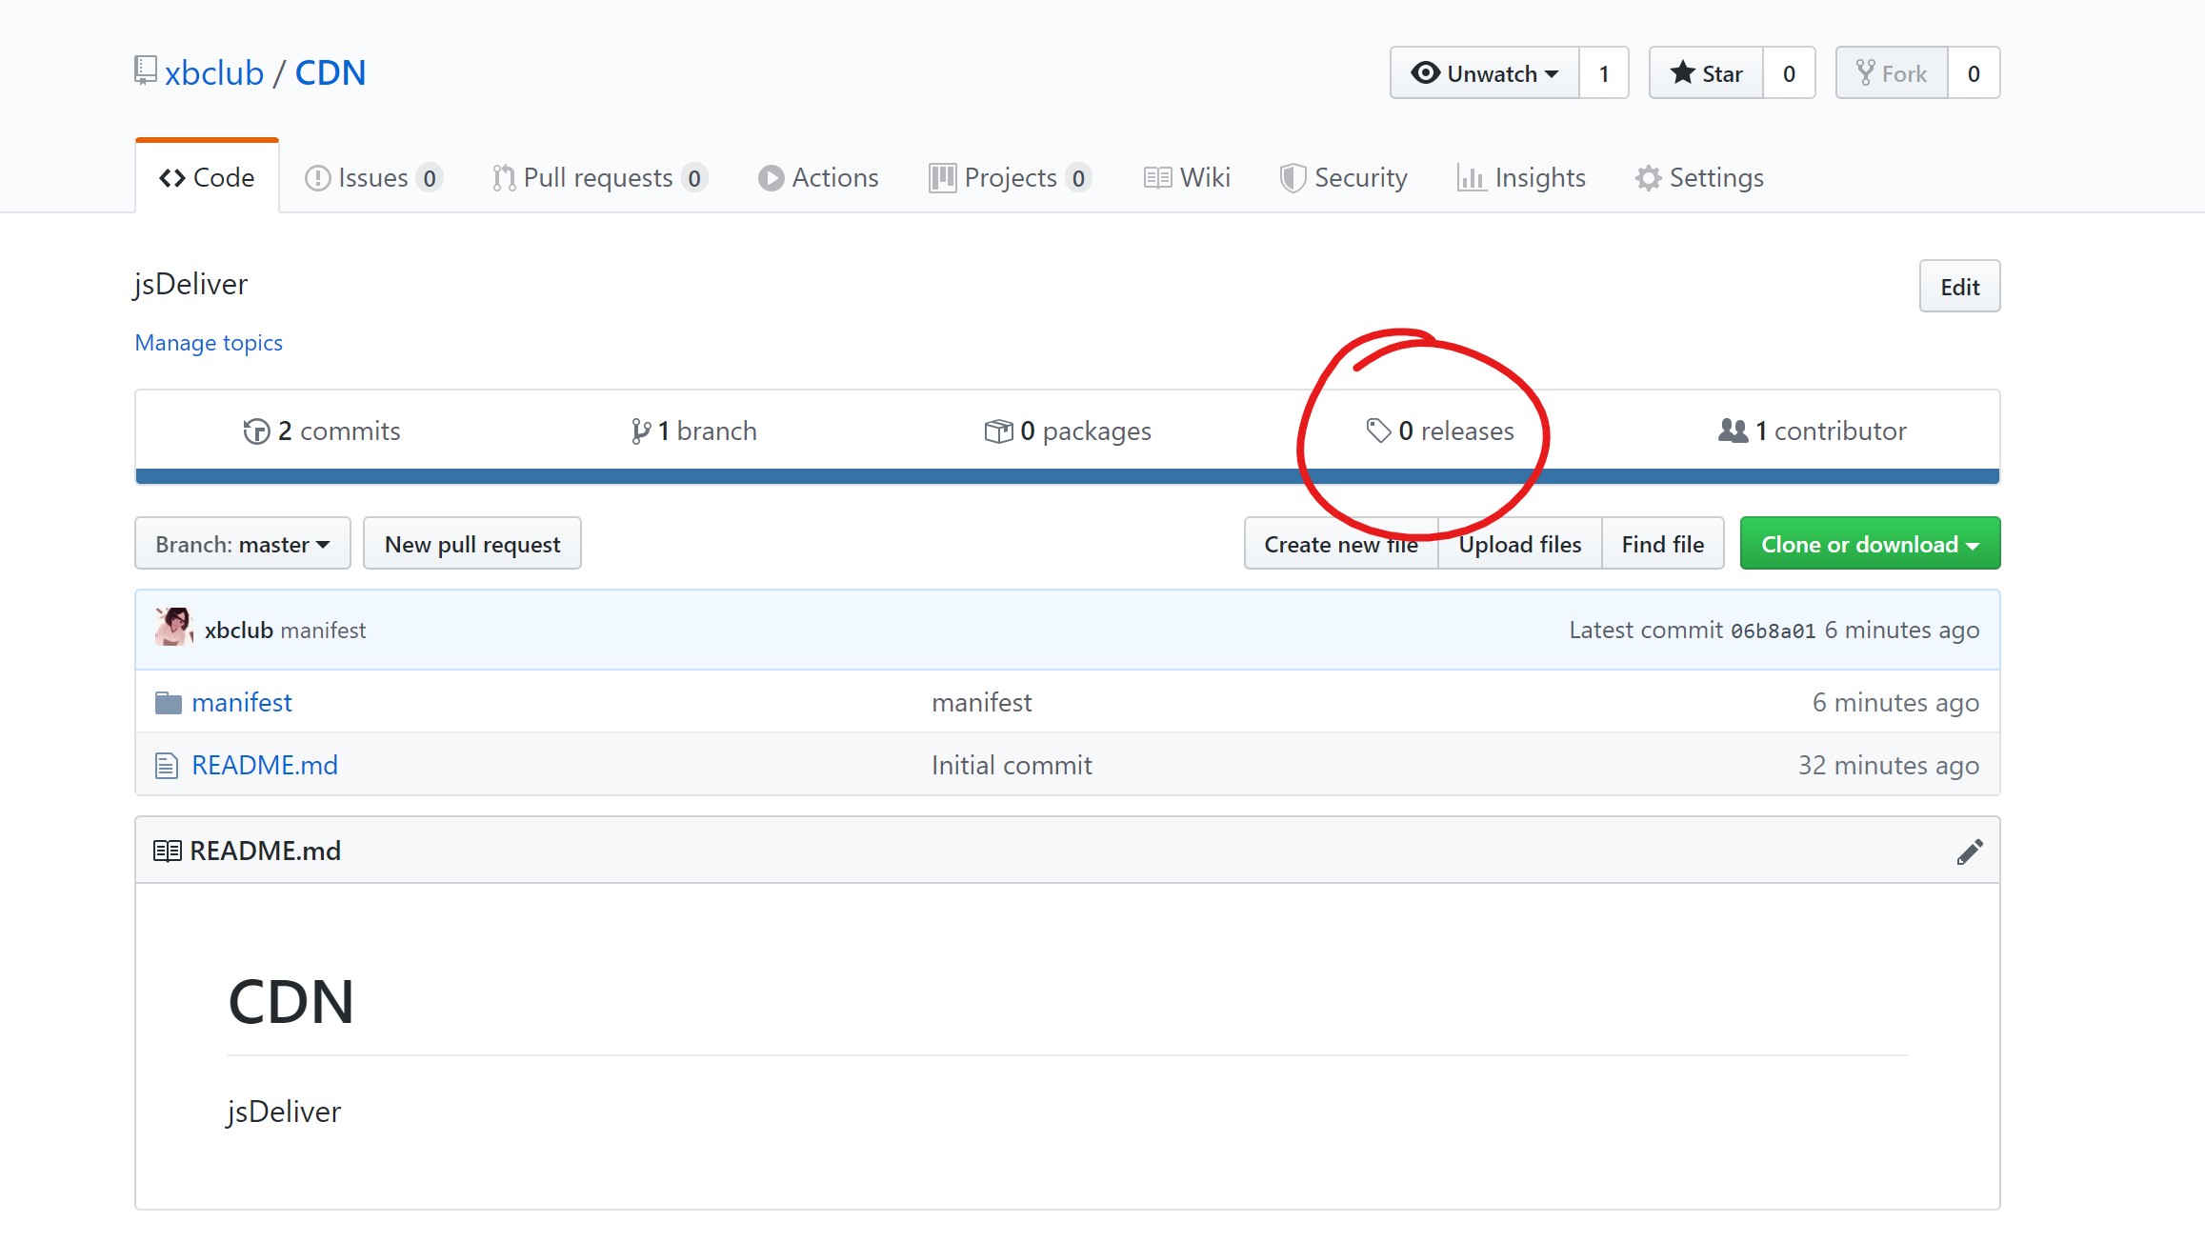The image size is (2205, 1242).
Task: View the 1 contributor list
Action: coord(1812,431)
